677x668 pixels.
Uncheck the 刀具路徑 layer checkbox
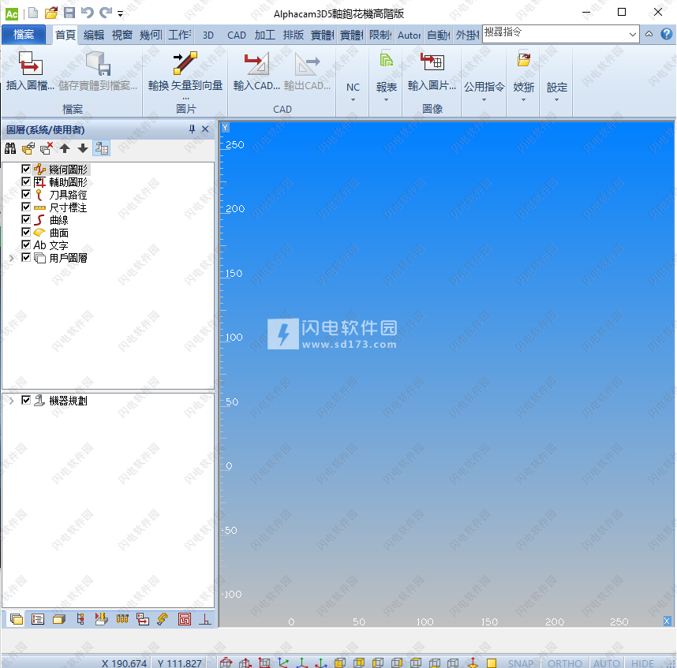tap(26, 194)
